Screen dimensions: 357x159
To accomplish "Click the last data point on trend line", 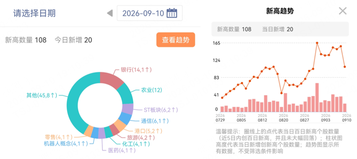I will (345, 67).
